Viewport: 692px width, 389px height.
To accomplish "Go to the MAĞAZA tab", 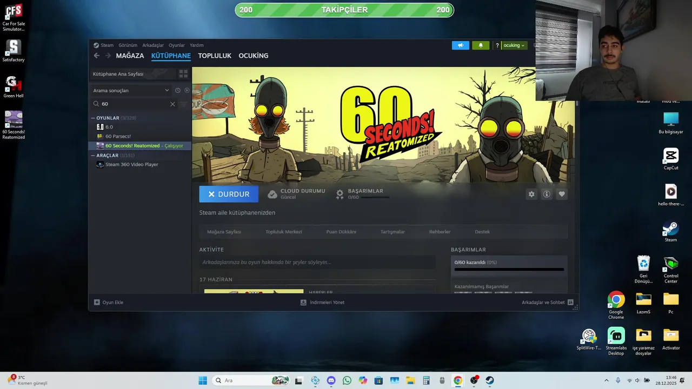I will (130, 56).
